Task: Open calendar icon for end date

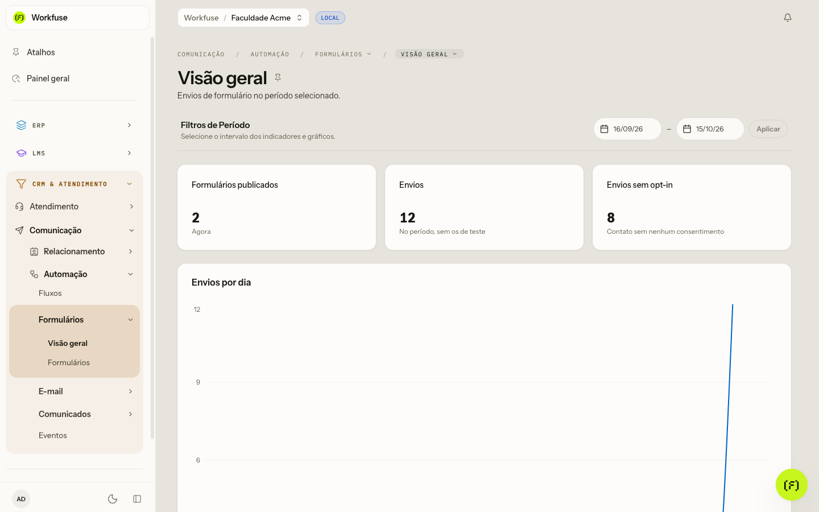Action: [x=687, y=129]
